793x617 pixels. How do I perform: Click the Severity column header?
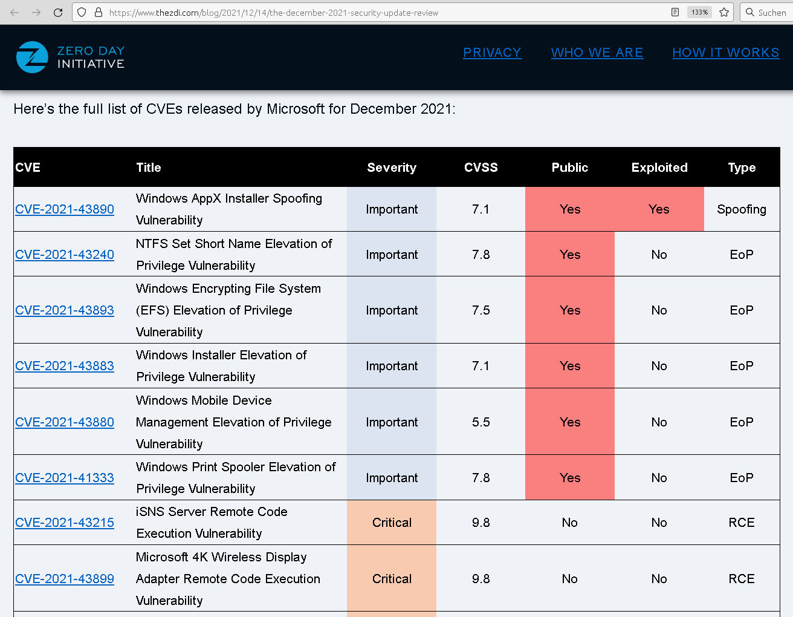392,168
